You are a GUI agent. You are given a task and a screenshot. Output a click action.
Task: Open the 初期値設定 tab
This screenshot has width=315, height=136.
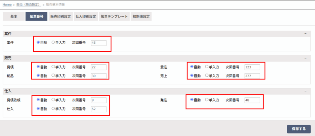pyautogui.click(x=141, y=17)
